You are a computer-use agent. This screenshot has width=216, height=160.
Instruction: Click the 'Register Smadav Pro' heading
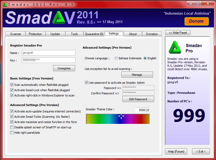26,45
